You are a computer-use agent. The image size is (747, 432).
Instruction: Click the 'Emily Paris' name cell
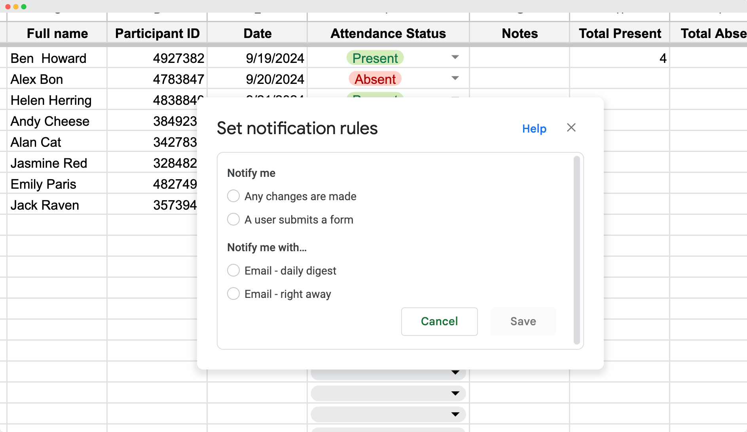pos(57,184)
